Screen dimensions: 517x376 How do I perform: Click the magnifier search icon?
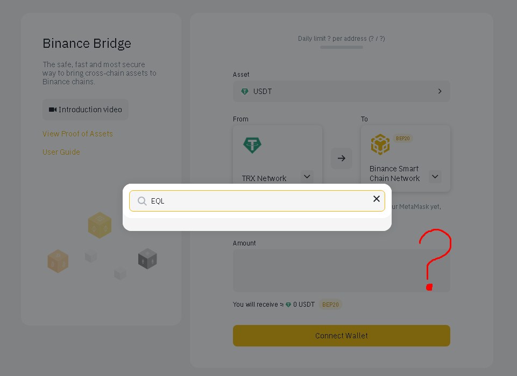142,201
